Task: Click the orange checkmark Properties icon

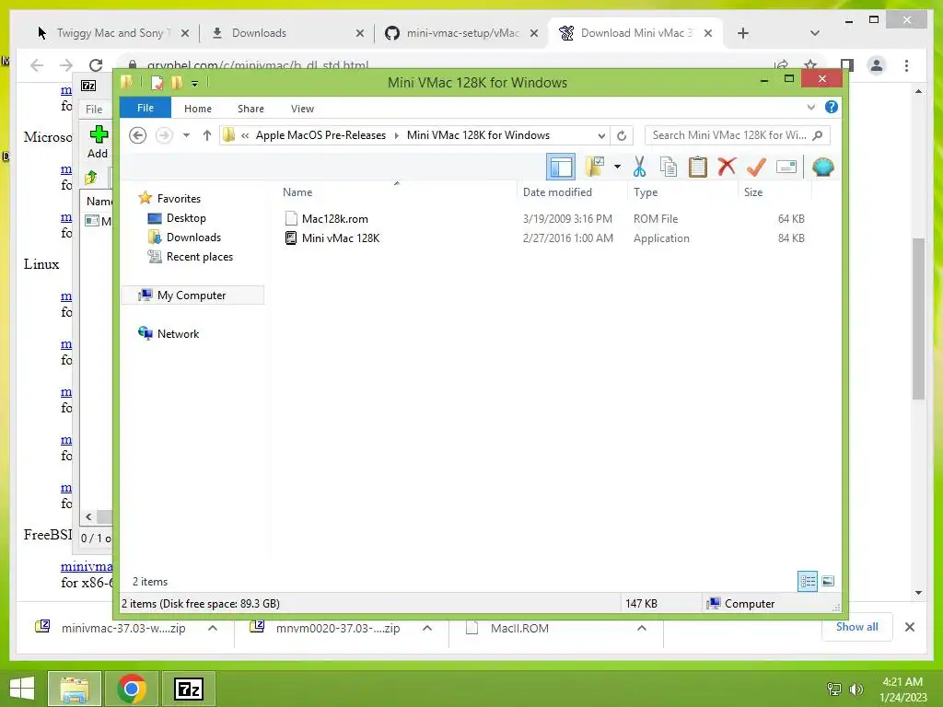Action: click(756, 167)
